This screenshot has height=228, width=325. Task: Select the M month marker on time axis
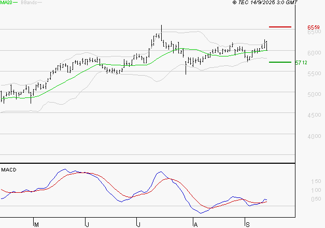coord(36,224)
